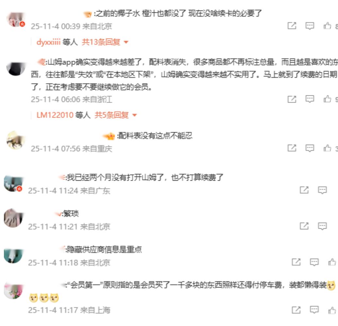This screenshot has height=326, width=338.
Task: Reply to the 07:56 comment from Chongqing
Action: (310, 148)
